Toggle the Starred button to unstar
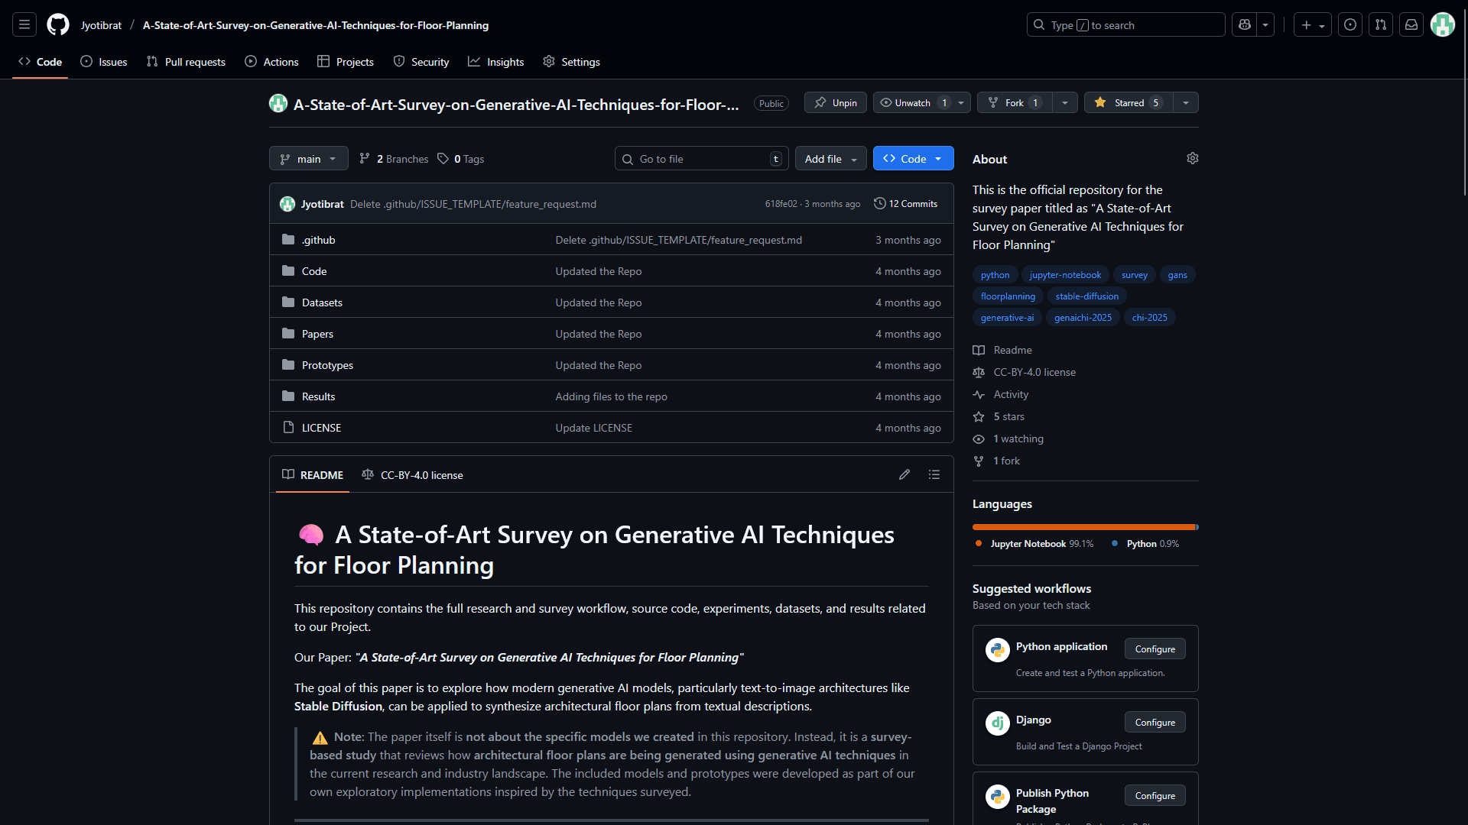The width and height of the screenshot is (1468, 825). point(1128,102)
